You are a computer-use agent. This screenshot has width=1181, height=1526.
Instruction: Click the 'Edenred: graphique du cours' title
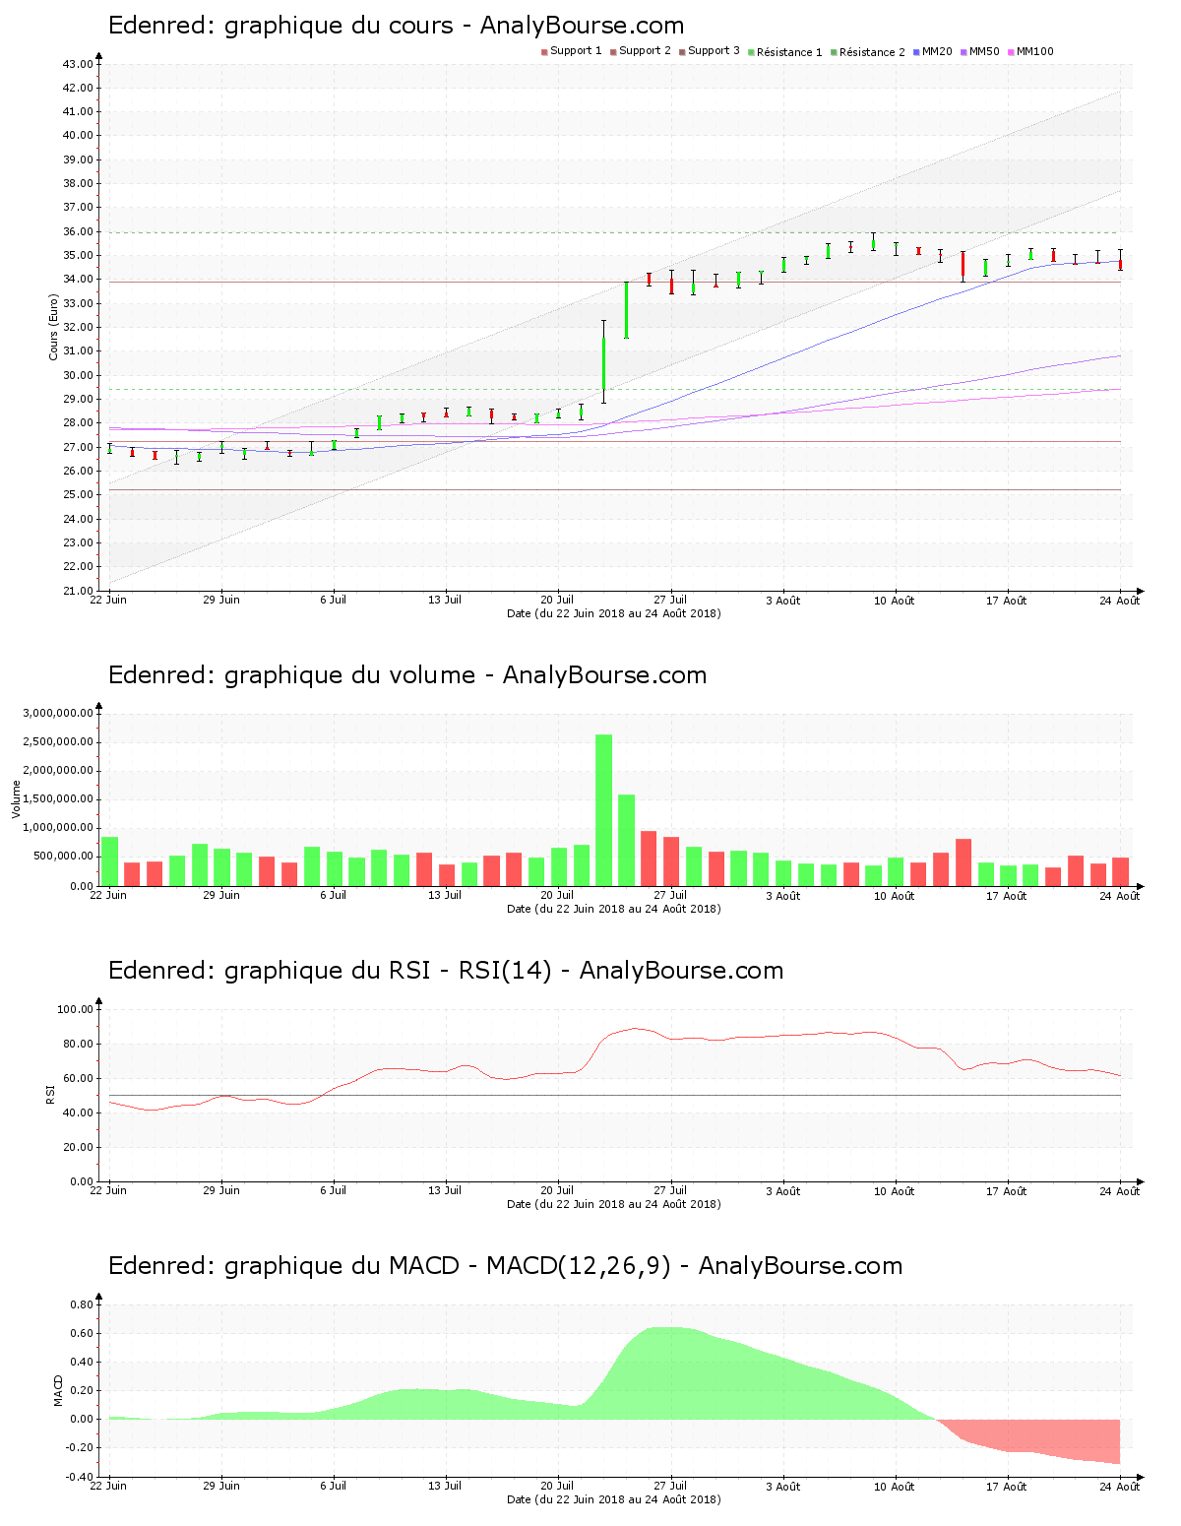pos(396,26)
